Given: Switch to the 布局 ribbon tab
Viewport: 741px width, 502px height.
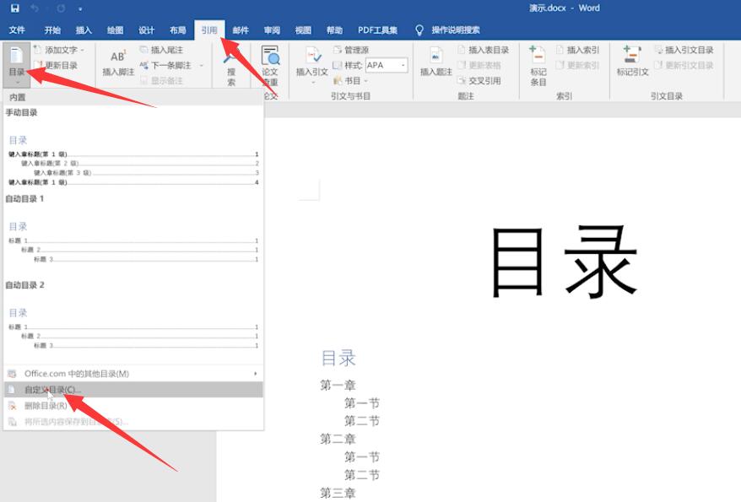Looking at the screenshot, I should [178, 30].
